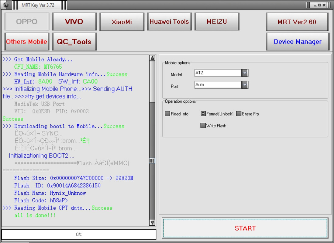The width and height of the screenshot is (334, 243).
Task: Click the Flash Code: hB8aP> line
Action: [x=41, y=200]
